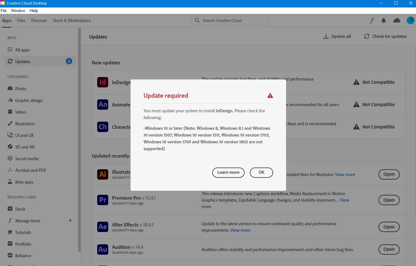Click warning icon beside Animate Not Compatible
416x266 pixels.
[356, 105]
